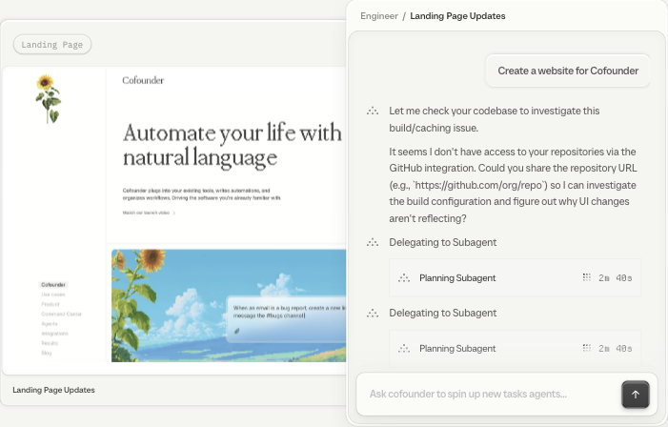
Task: Open 'Product' in preview navigation
Action: [51, 304]
